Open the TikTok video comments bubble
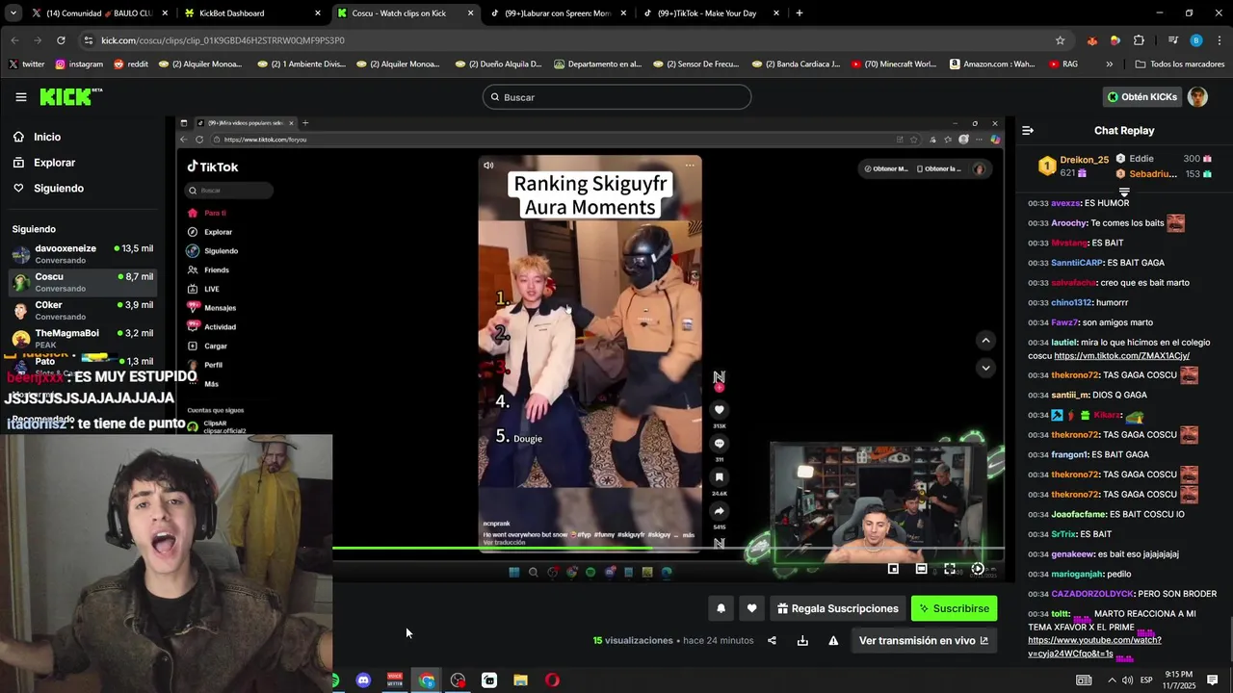The image size is (1233, 693). tap(719, 444)
